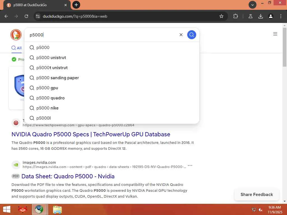Bookmark this page with the star icon
The width and height of the screenshot is (287, 215).
pyautogui.click(x=221, y=16)
